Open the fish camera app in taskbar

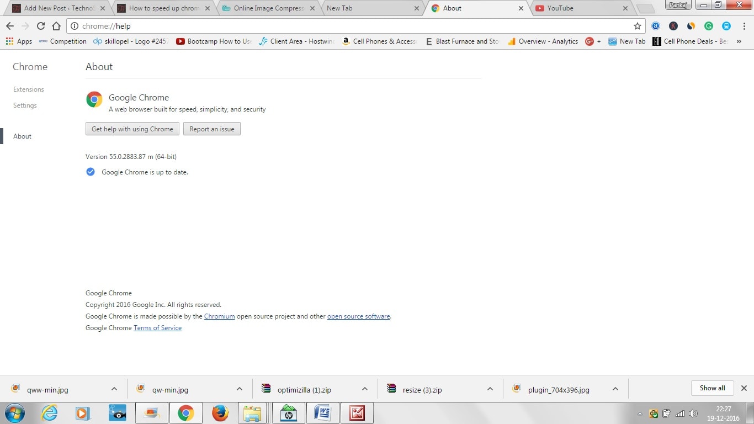click(117, 413)
